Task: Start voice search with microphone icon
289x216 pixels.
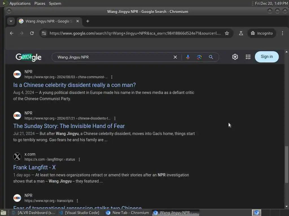Action: (188, 57)
